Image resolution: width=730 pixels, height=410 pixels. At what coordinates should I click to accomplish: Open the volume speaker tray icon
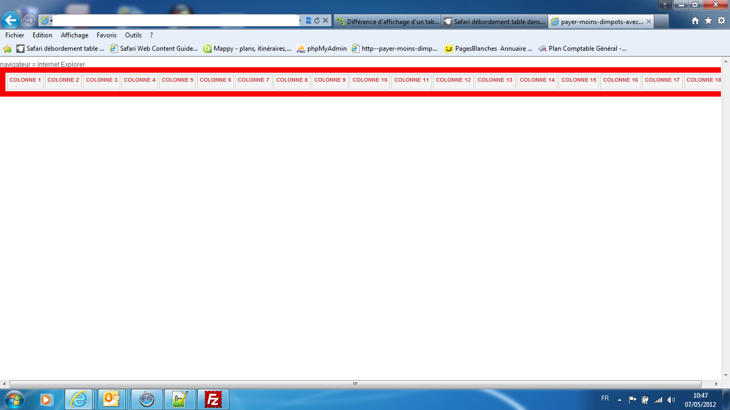point(671,399)
